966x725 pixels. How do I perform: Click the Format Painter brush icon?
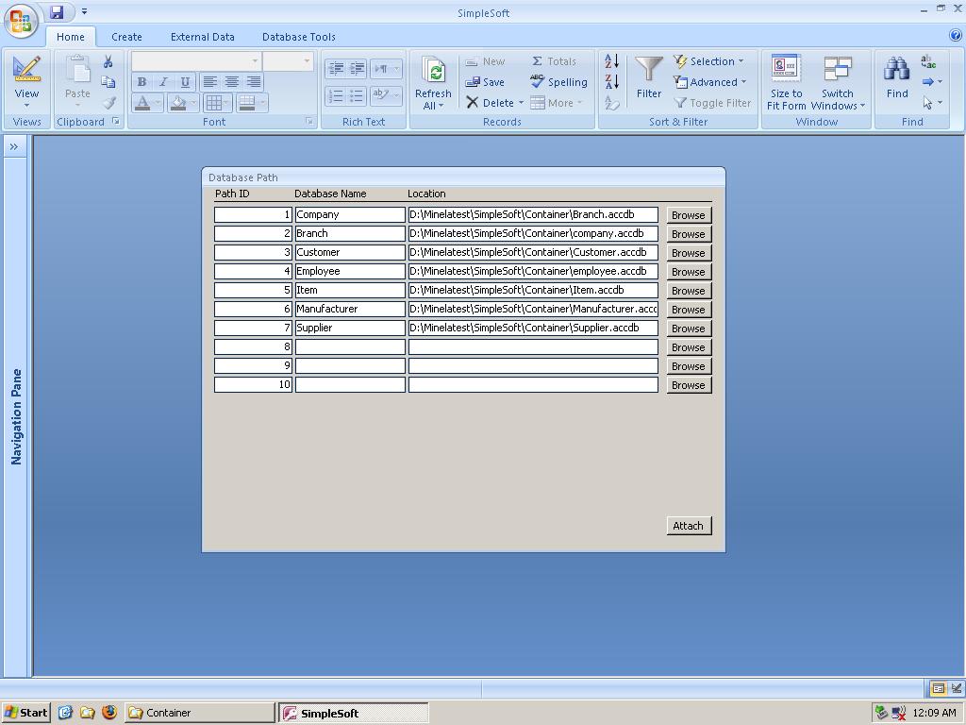[109, 102]
